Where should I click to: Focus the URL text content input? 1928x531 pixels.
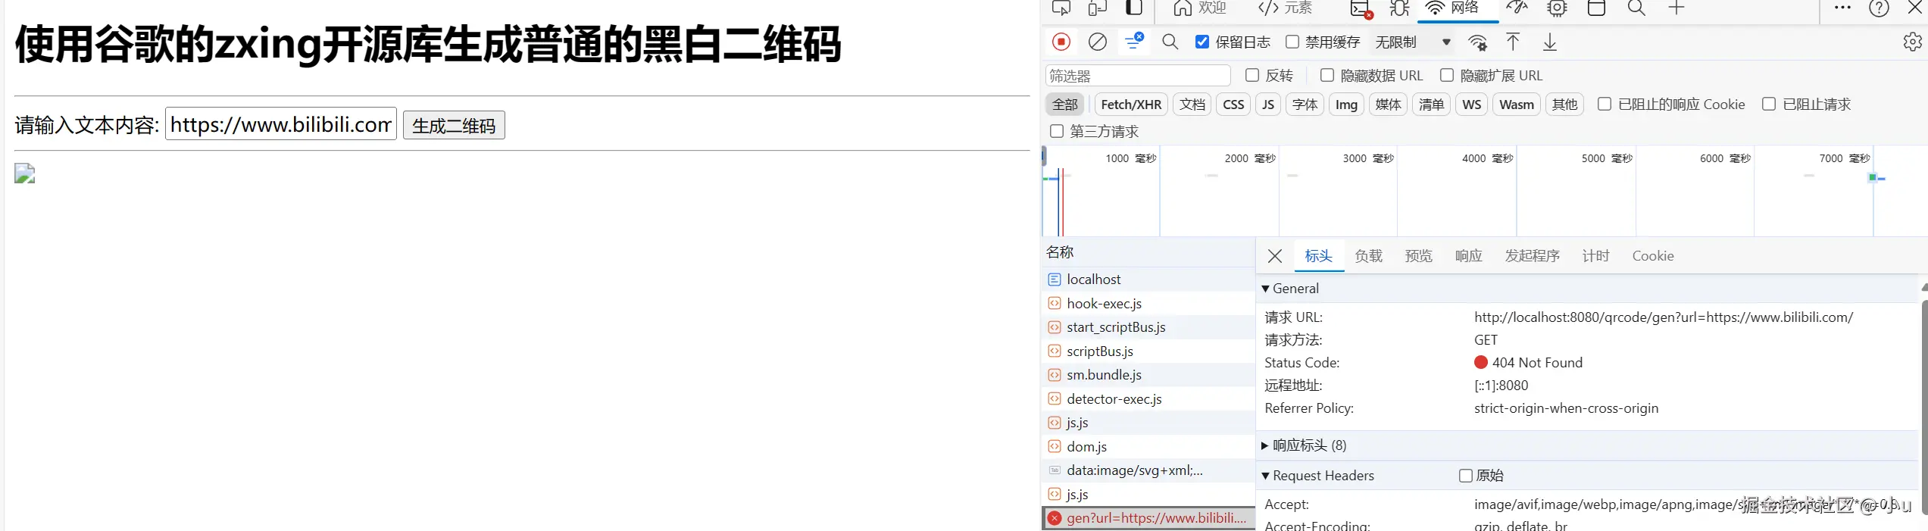(x=281, y=123)
